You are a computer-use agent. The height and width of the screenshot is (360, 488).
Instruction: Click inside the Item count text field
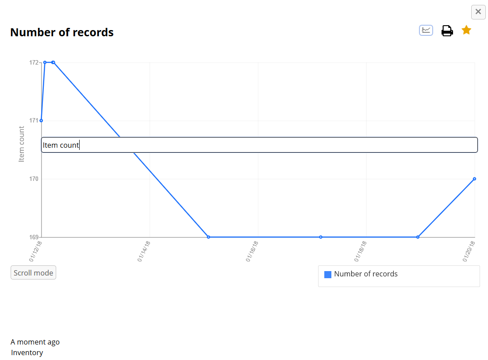[x=259, y=145]
